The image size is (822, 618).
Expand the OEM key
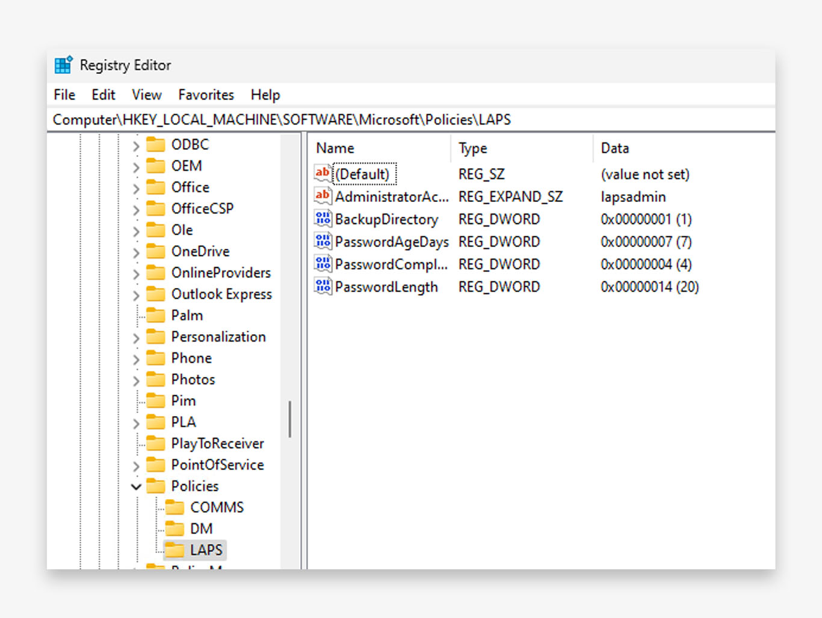[x=136, y=167]
